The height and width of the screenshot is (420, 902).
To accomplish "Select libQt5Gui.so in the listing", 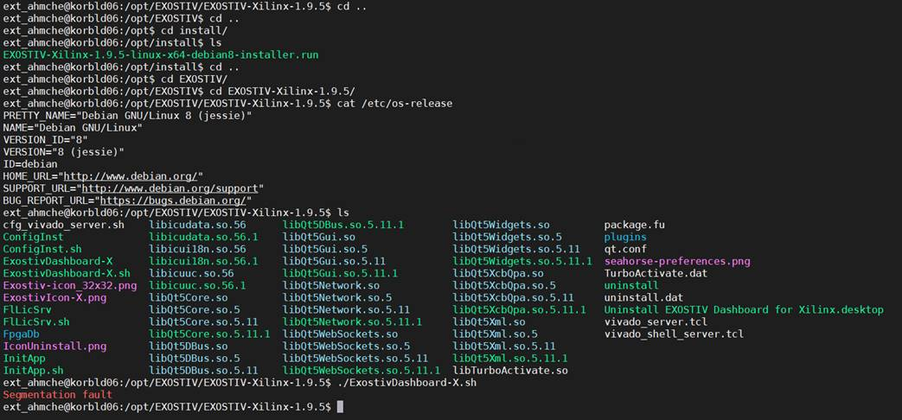I will 319,237.
